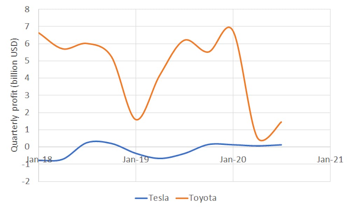Click the Tesla legend label

tap(159, 198)
